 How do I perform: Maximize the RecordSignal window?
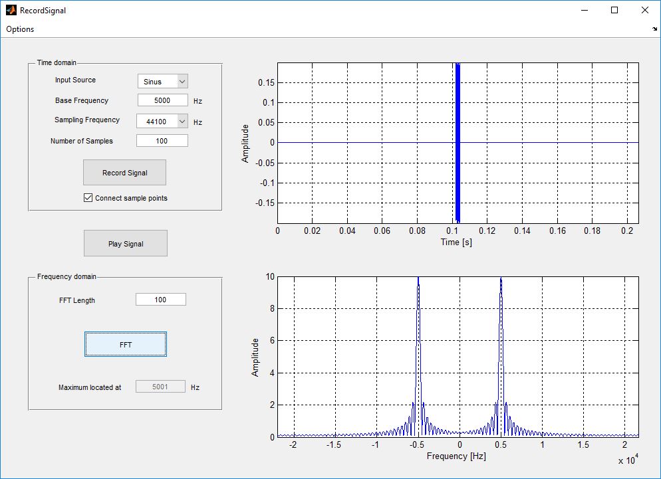point(614,10)
